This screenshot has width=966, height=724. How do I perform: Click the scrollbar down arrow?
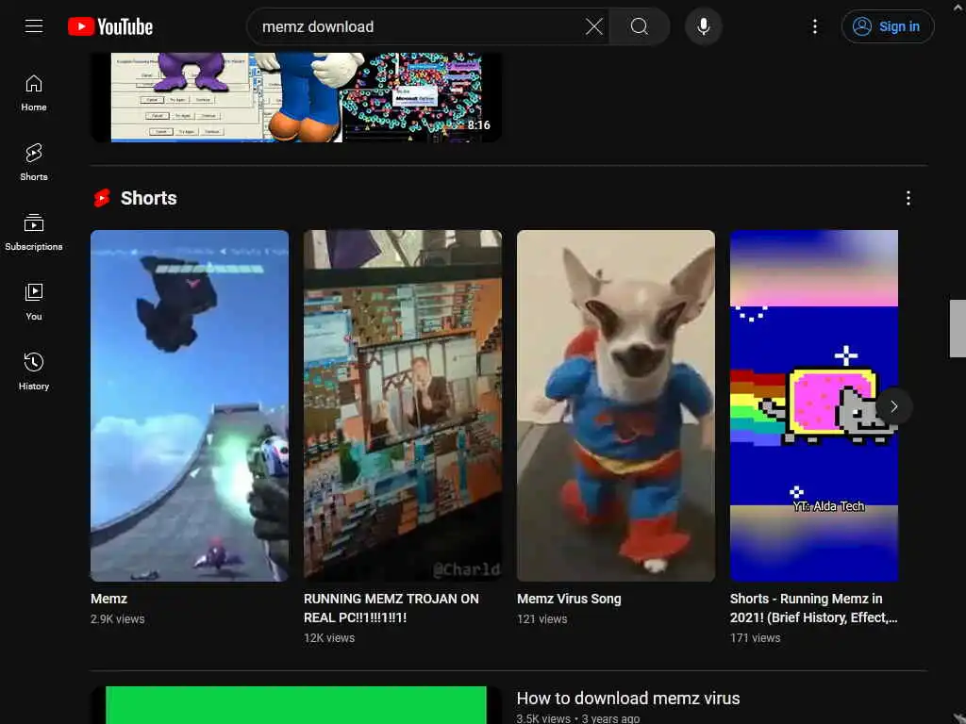pos(958,717)
